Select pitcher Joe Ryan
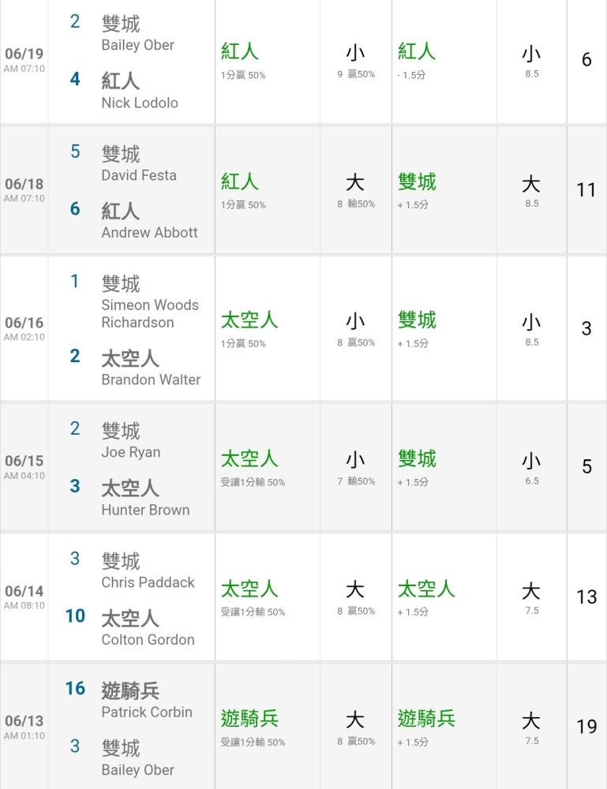This screenshot has height=789, width=607. tap(131, 452)
